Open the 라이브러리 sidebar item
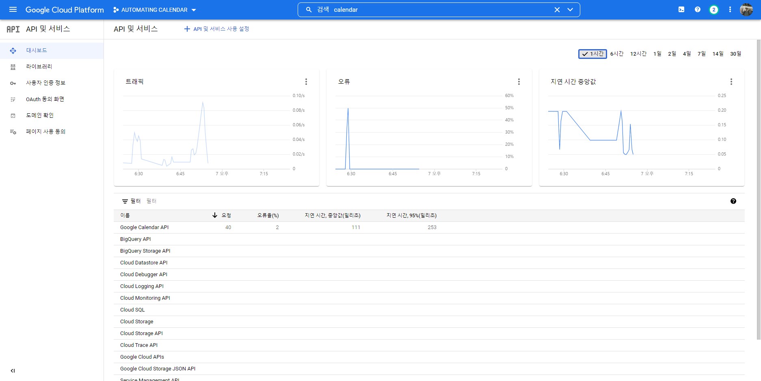The image size is (761, 381). (x=52, y=67)
